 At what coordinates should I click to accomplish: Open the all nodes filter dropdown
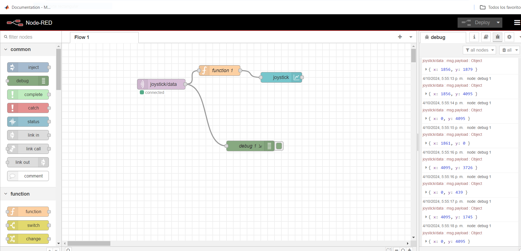480,50
